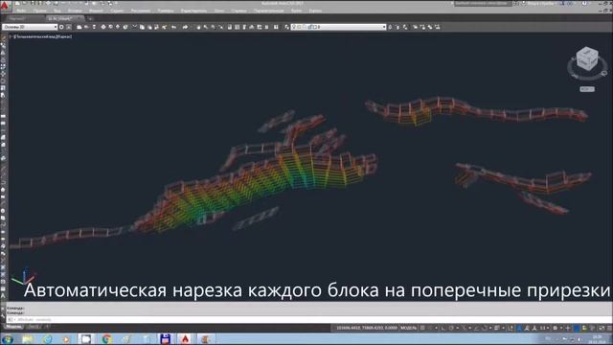The height and width of the screenshot is (345, 613).
Task: Expand the object snap options arrow
Action: point(490,328)
